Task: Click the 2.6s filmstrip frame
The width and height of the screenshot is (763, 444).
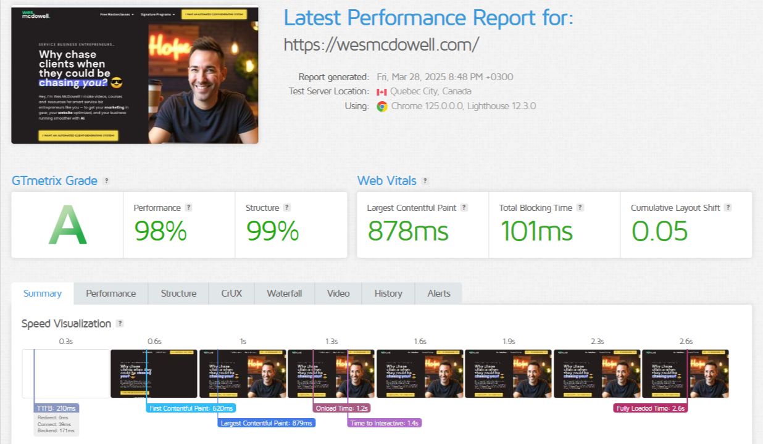Action: tap(686, 374)
